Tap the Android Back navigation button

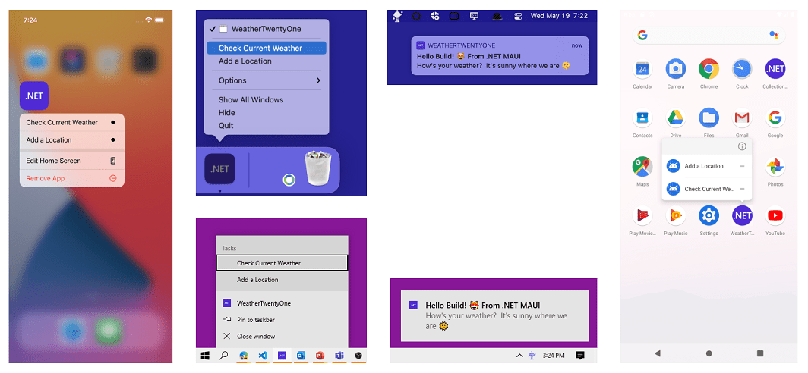click(657, 353)
